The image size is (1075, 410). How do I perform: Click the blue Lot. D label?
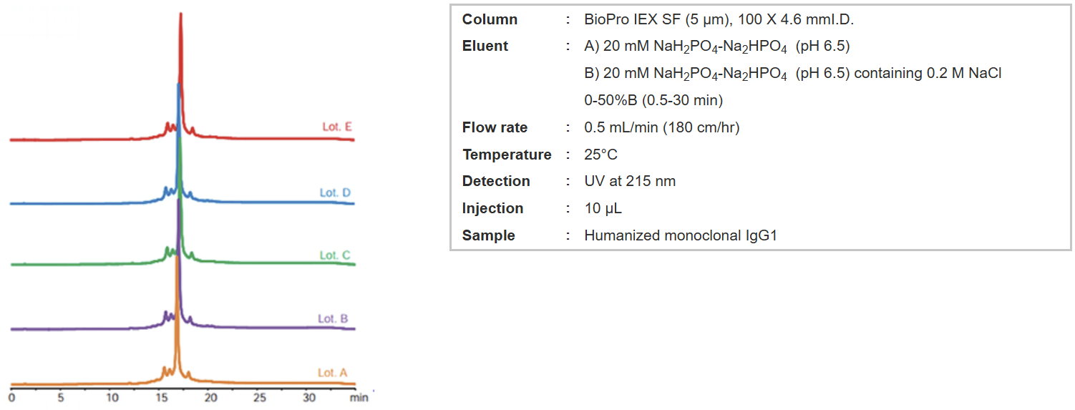point(335,192)
